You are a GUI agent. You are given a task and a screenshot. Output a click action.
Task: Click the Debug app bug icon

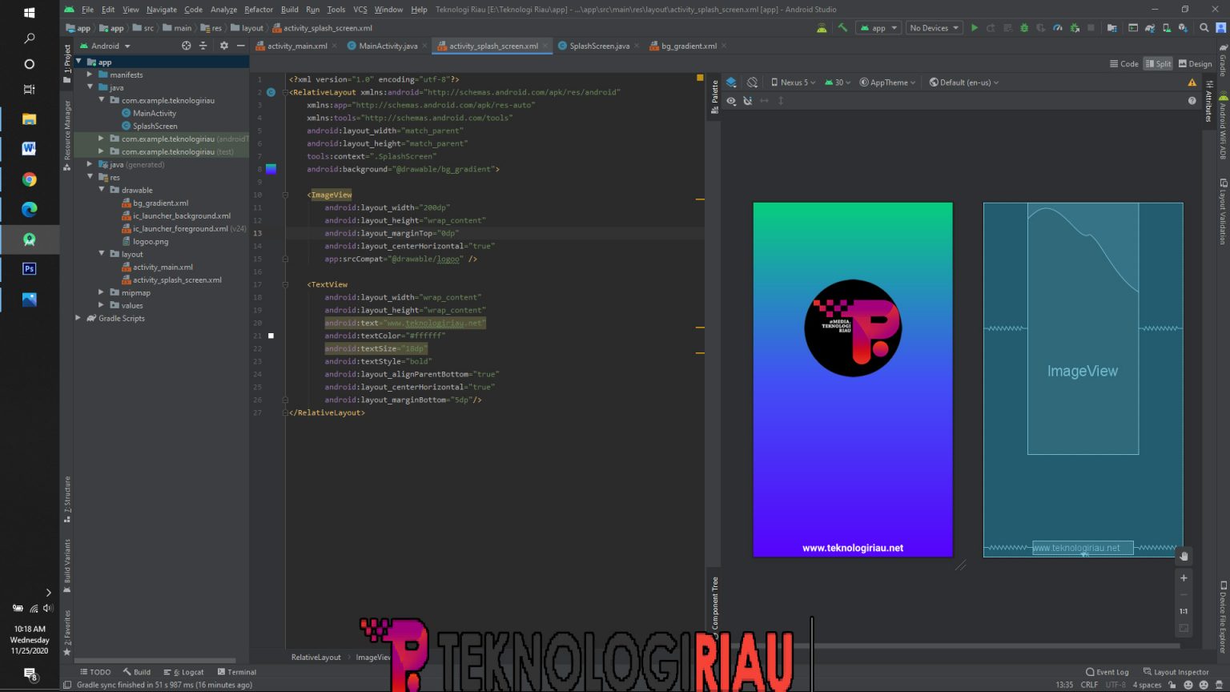[x=1024, y=27]
